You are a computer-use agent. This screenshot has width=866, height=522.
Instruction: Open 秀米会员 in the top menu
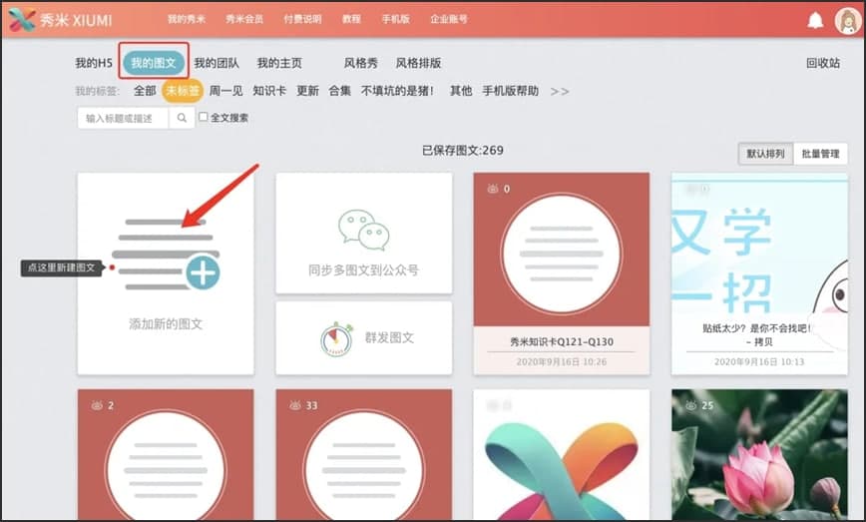coord(244,19)
